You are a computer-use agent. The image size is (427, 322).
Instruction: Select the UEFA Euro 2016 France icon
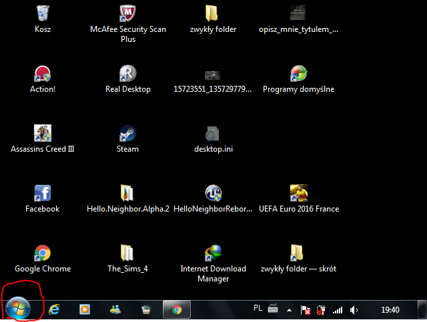pos(298,194)
